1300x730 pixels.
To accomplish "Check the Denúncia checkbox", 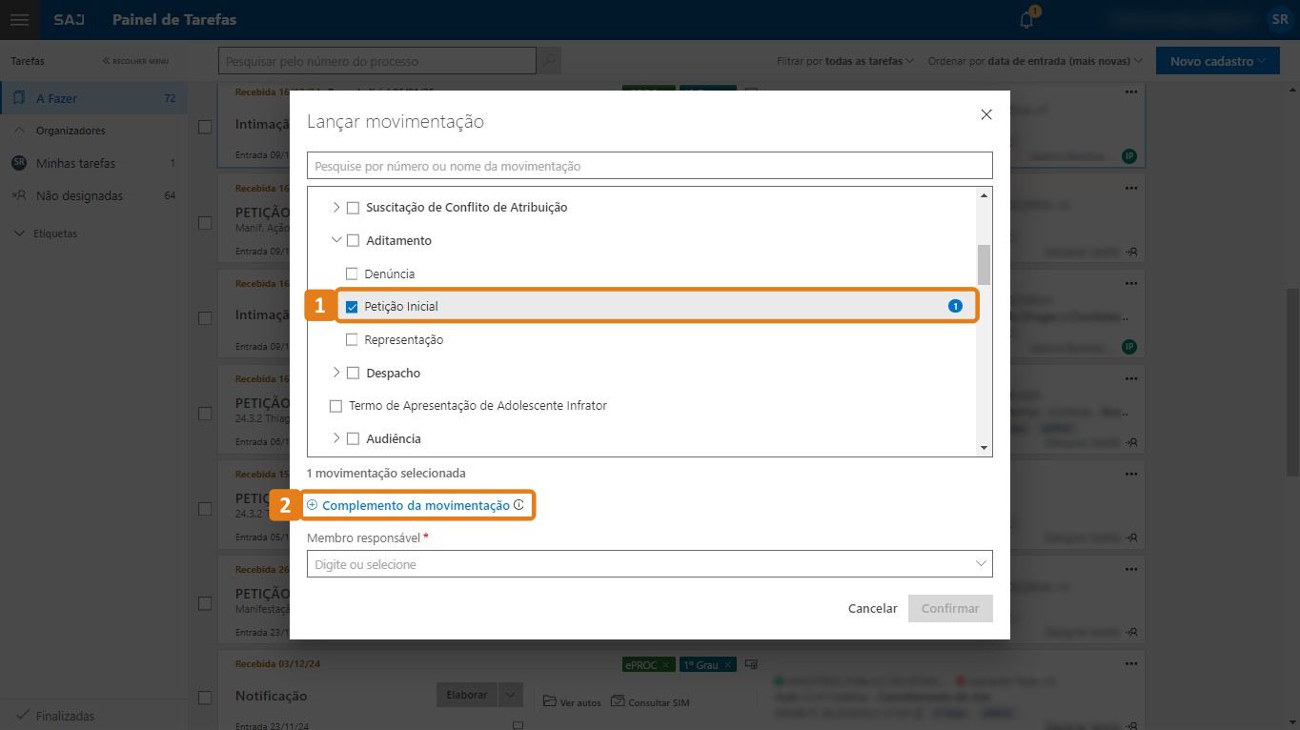I will click(352, 274).
